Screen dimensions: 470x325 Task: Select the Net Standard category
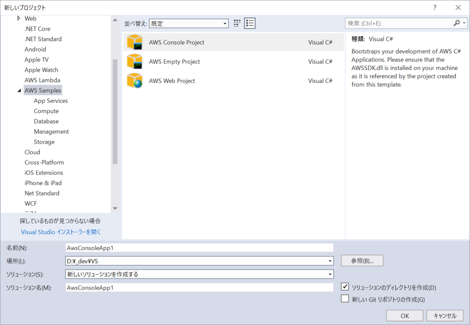click(42, 193)
